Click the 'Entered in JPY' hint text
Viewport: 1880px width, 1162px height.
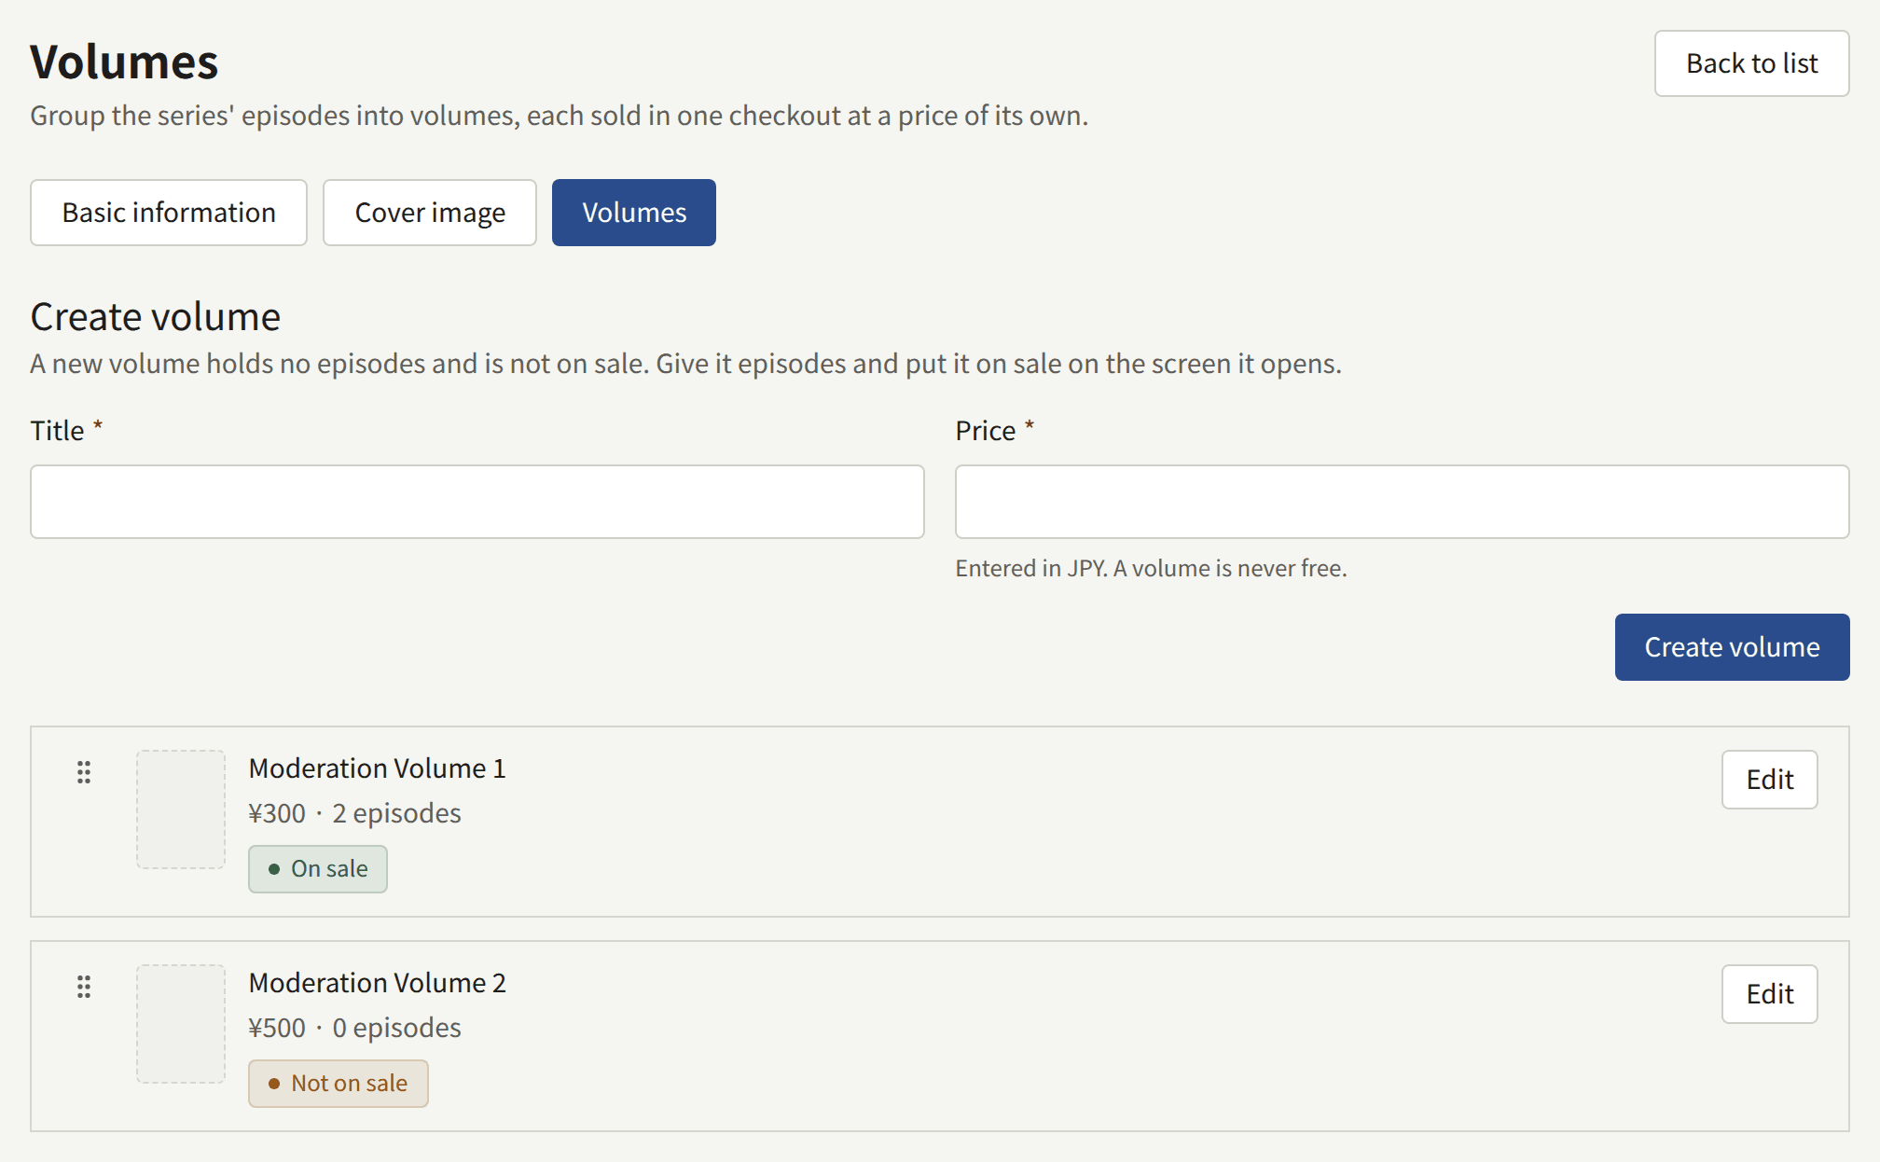pos(1151,568)
